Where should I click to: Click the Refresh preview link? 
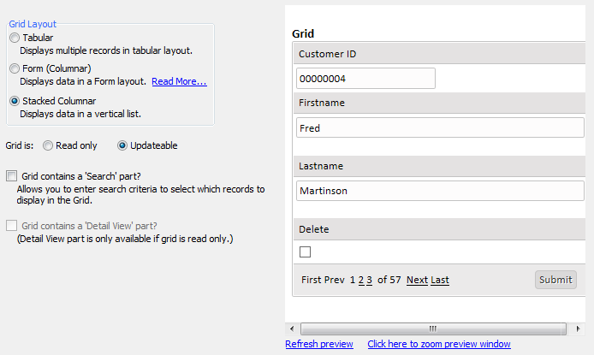pos(319,344)
